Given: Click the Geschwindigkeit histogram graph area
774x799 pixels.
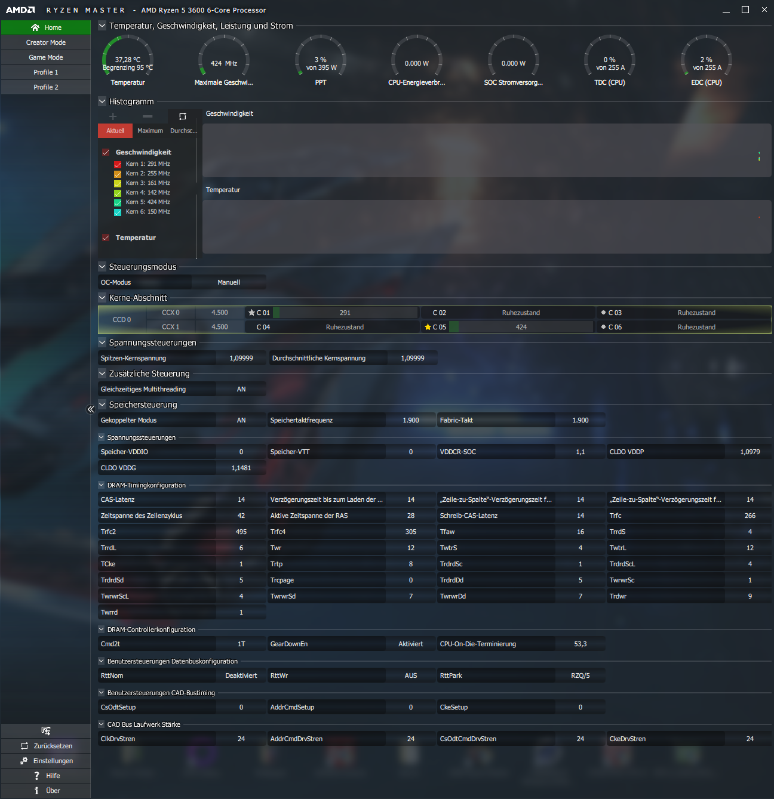Looking at the screenshot, I should pos(487,152).
